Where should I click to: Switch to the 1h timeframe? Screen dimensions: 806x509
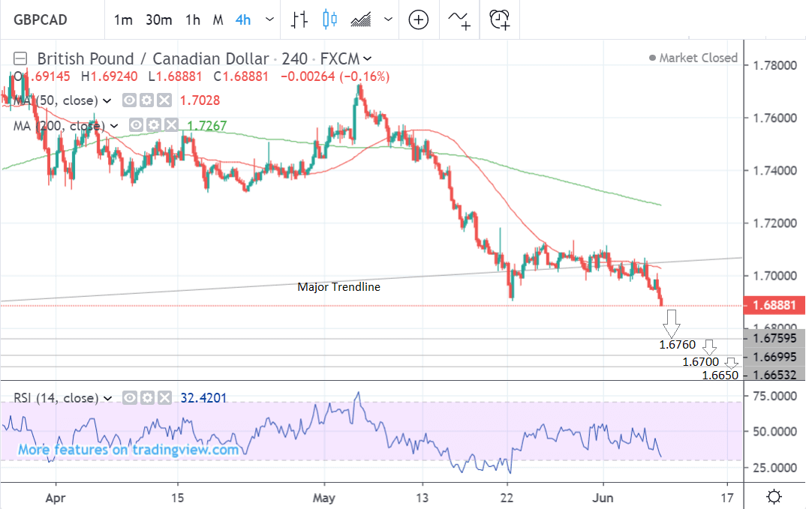pos(193,20)
